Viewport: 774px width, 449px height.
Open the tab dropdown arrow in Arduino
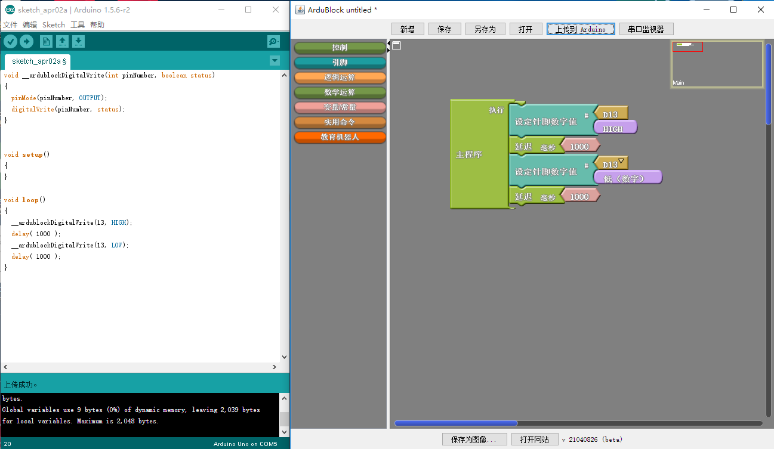click(275, 60)
